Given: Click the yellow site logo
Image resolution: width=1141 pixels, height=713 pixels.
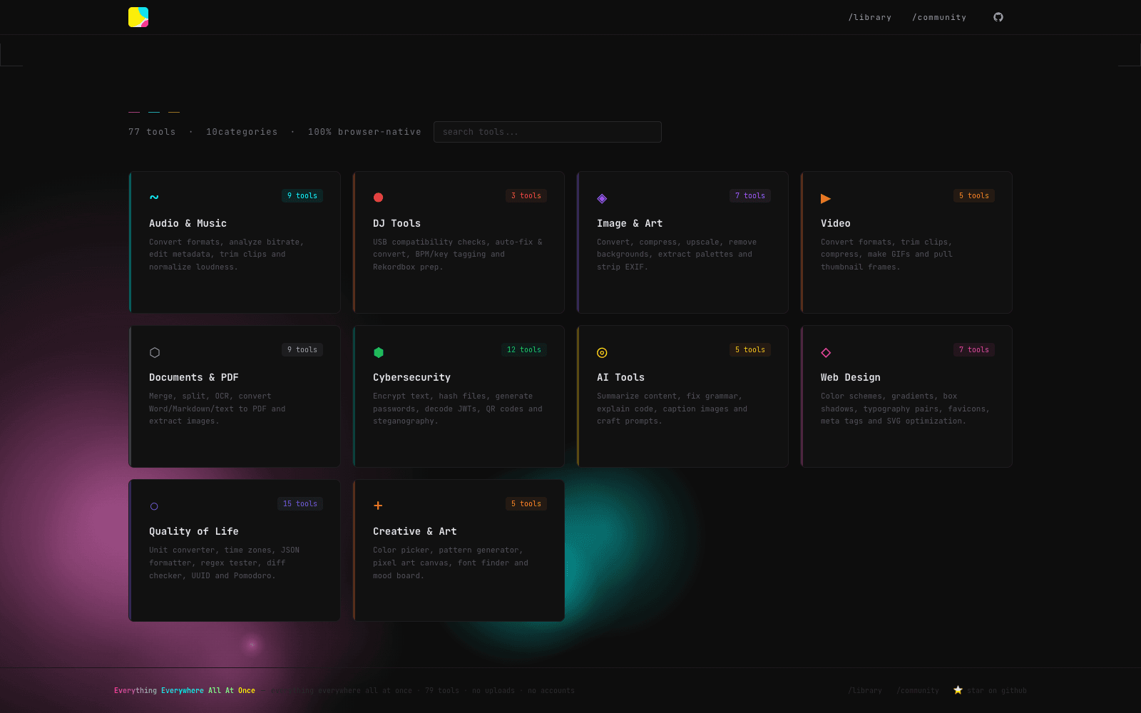Looking at the screenshot, I should pos(138,17).
